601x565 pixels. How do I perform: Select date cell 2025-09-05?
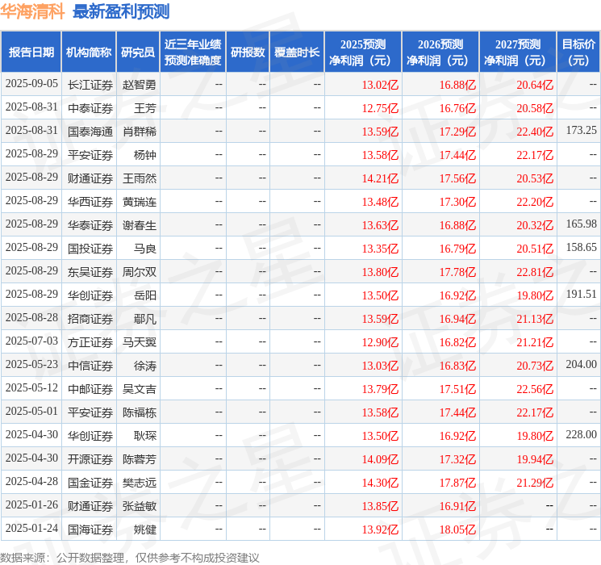pos(31,84)
